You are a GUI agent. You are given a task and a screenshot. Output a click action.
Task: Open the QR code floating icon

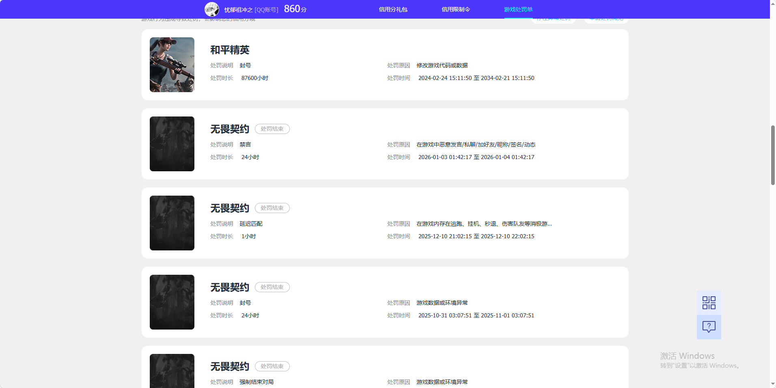pos(709,303)
